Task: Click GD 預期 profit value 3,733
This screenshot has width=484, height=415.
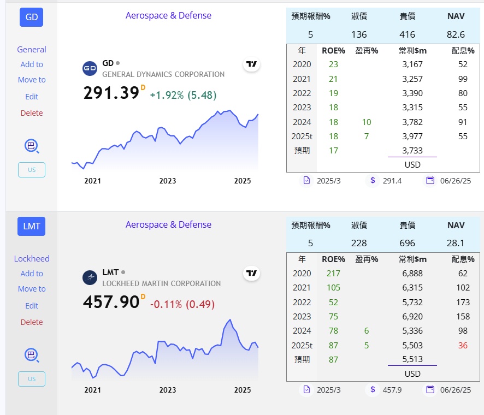Action: tap(412, 151)
